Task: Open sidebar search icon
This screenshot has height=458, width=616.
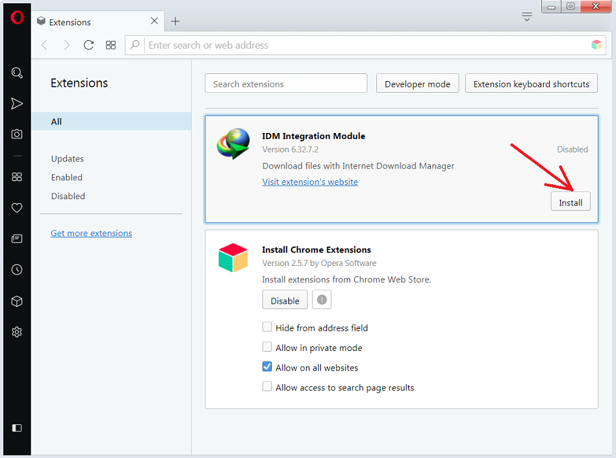Action: [x=17, y=73]
